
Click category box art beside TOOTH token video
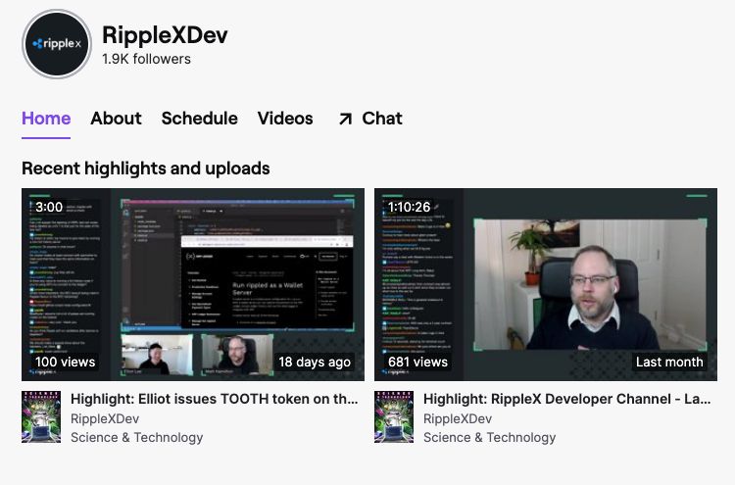click(41, 417)
